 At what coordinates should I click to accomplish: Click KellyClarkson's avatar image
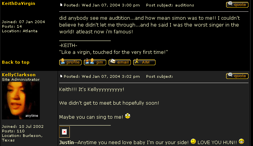21,100
